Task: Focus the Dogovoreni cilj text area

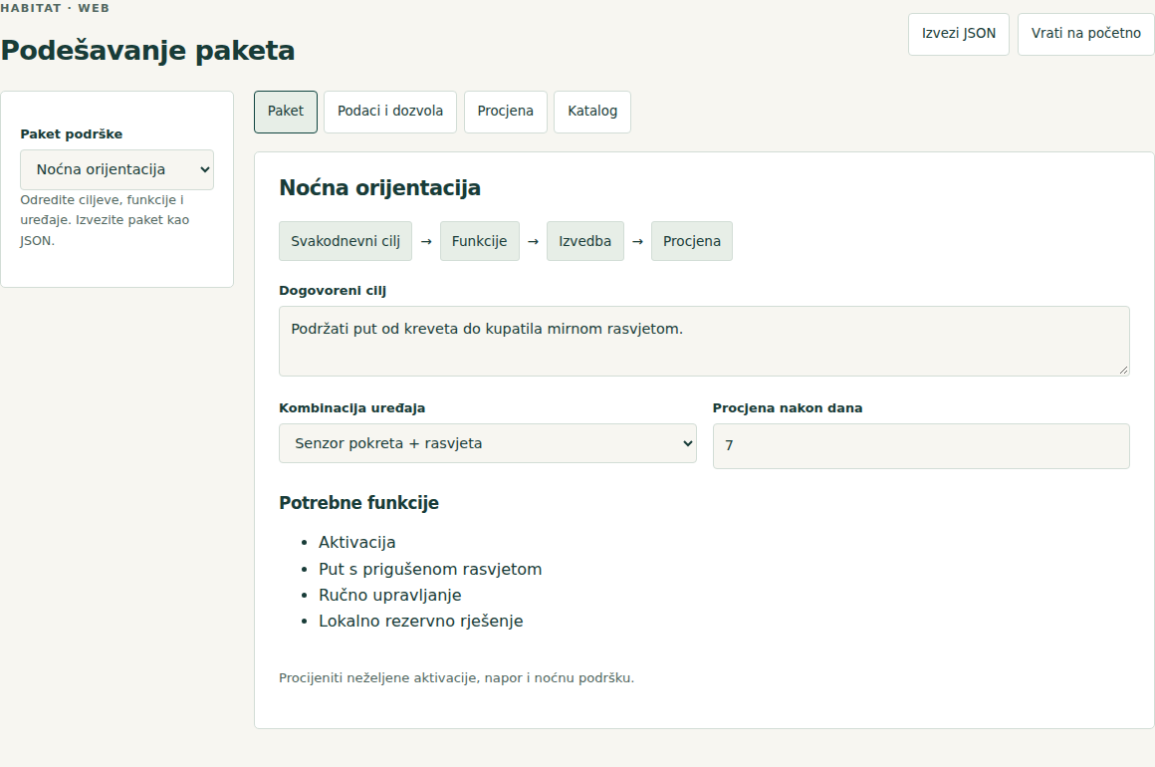Action: 704,341
